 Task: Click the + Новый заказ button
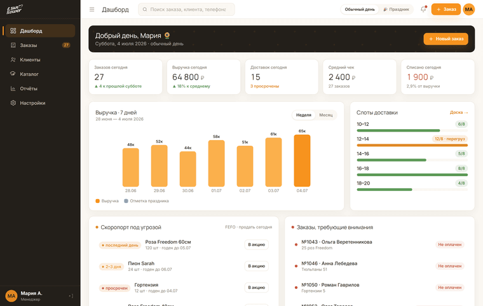coord(446,39)
